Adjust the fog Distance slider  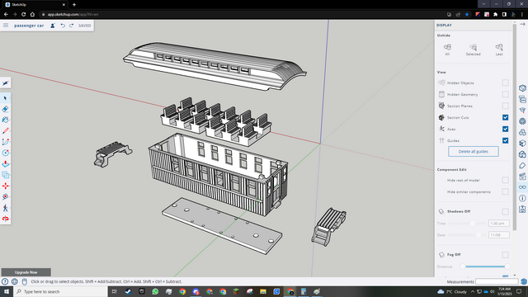pos(484,266)
